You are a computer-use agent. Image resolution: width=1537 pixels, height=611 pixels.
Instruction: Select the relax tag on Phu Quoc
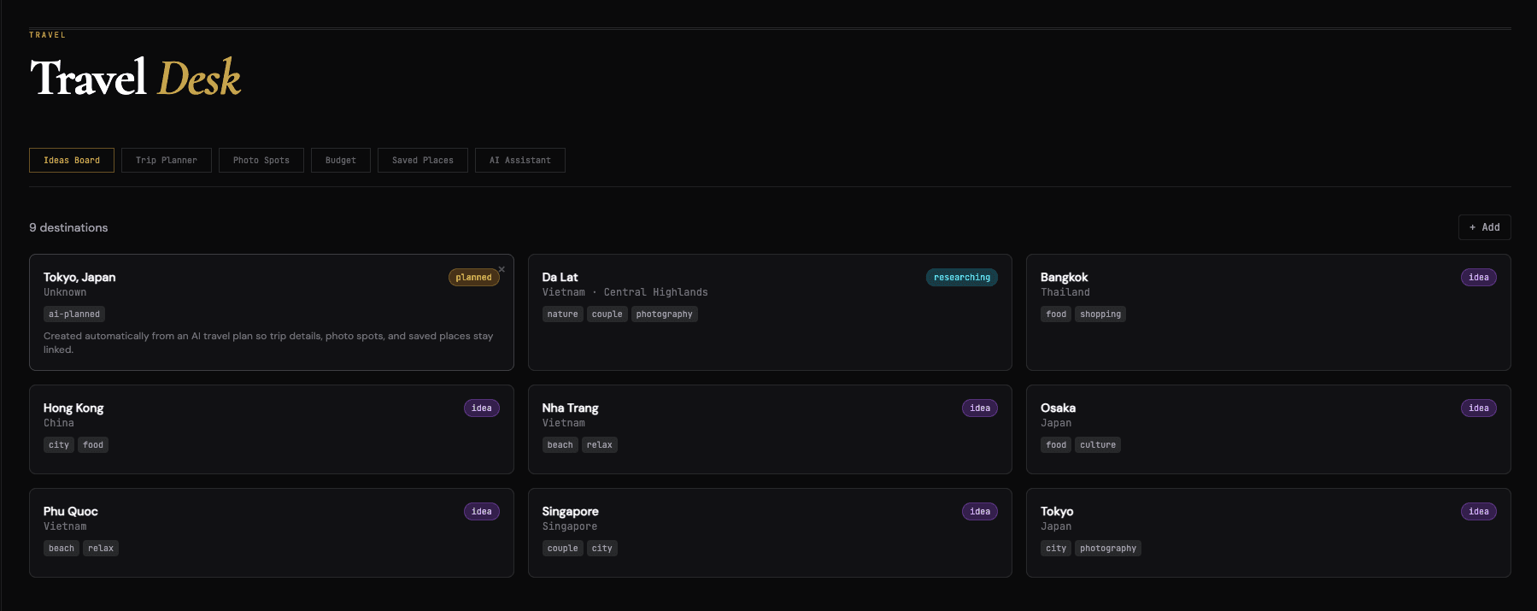(101, 548)
